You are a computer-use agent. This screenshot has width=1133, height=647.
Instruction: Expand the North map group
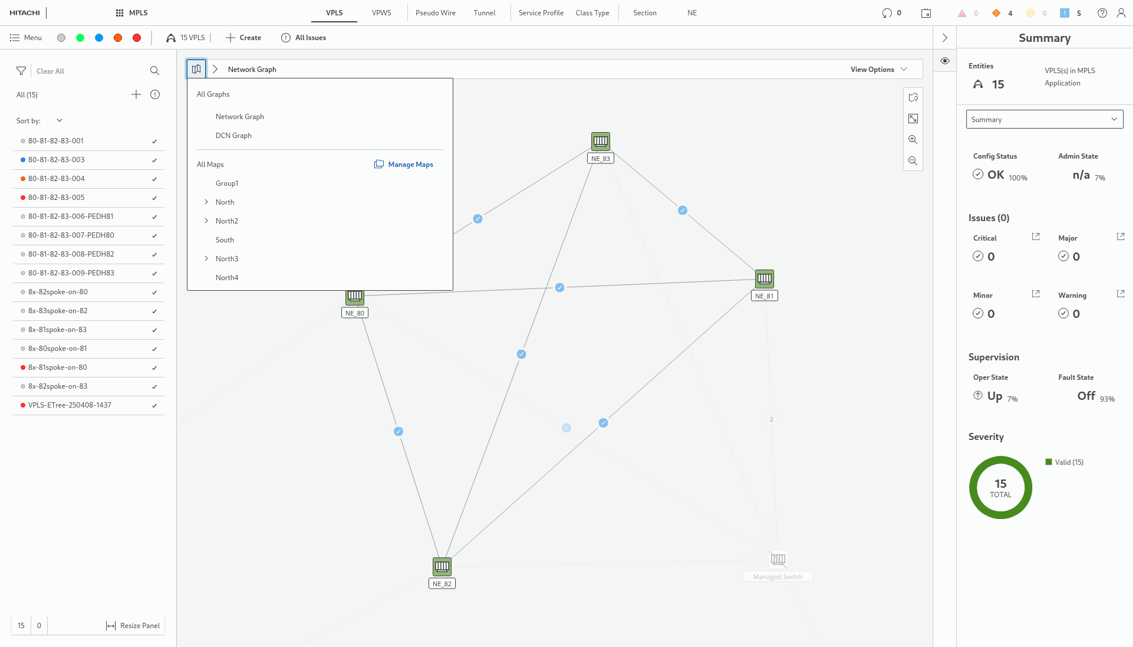206,202
